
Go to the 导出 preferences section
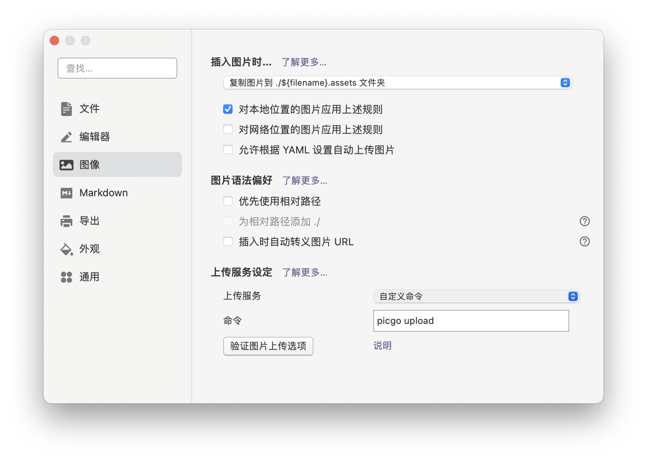point(117,221)
